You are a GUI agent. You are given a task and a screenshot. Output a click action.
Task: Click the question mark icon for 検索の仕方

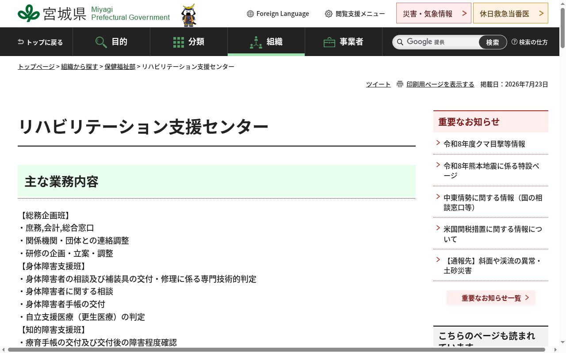pos(514,42)
